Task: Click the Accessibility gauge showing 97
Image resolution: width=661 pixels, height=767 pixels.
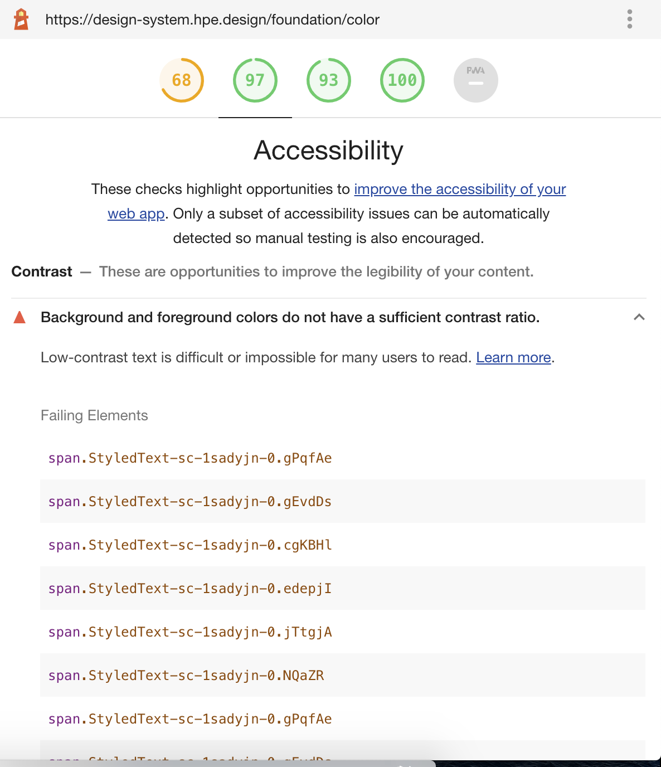Action: pyautogui.click(x=255, y=80)
